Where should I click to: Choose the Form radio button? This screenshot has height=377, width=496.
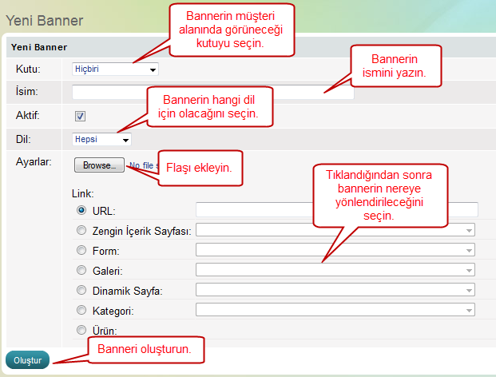click(81, 250)
